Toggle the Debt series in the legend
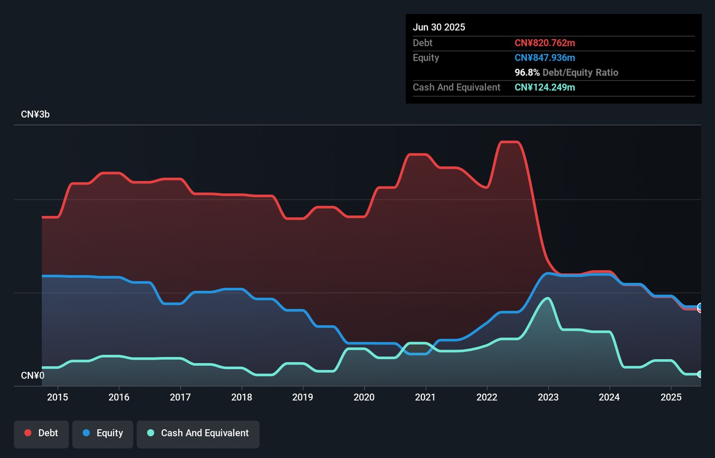The height and width of the screenshot is (458, 715). pos(41,434)
